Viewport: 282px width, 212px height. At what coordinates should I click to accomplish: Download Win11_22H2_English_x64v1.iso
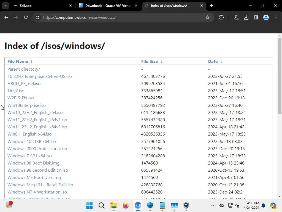[37, 120]
